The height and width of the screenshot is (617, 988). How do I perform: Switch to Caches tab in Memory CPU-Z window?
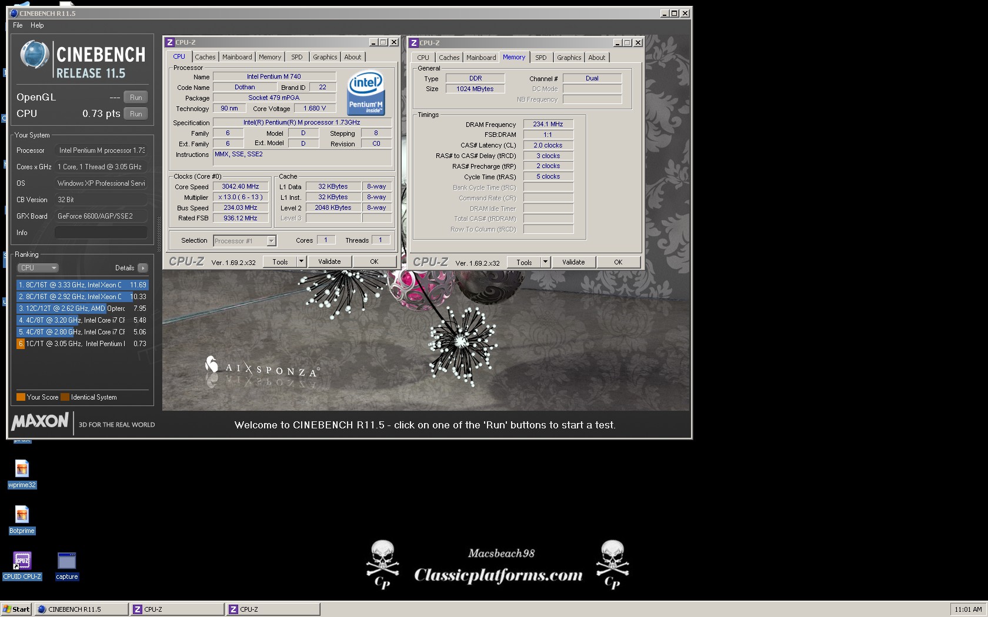coord(449,58)
